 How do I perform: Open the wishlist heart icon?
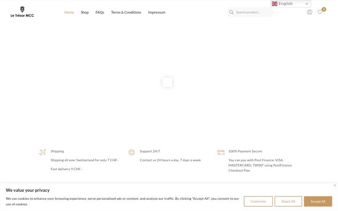[x=320, y=12]
